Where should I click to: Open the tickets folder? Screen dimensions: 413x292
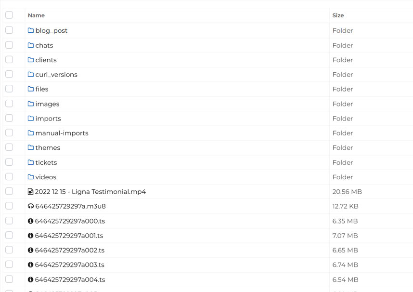(46, 162)
